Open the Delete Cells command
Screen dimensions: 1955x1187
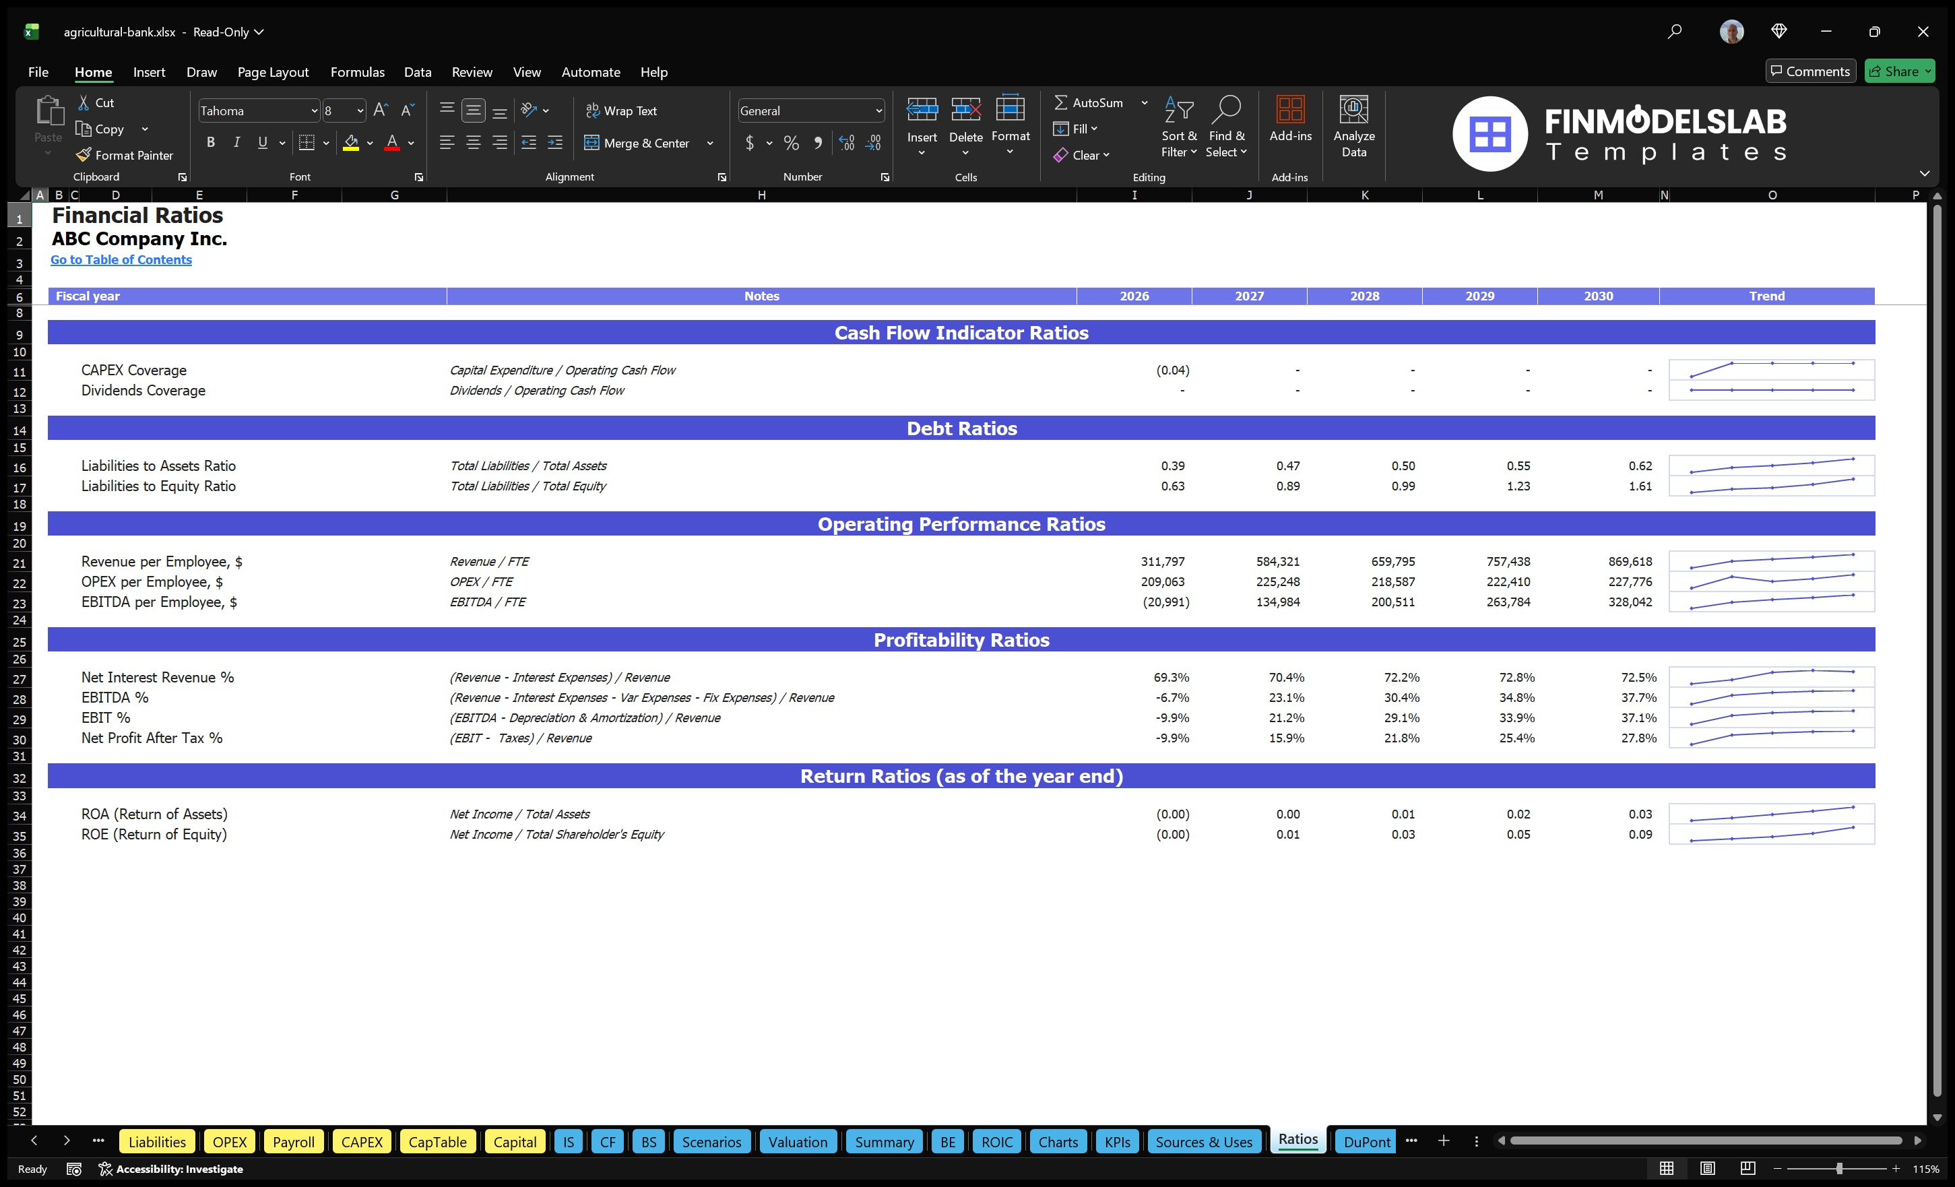click(x=965, y=123)
